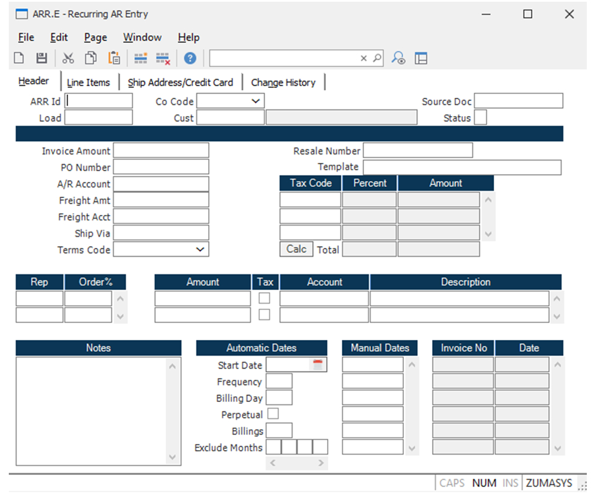Click the Rep table scroll-down arrow
This screenshot has width=595, height=494.
pyautogui.click(x=120, y=316)
